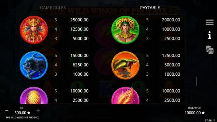Open the hamburger menu icon

coord(209,22)
